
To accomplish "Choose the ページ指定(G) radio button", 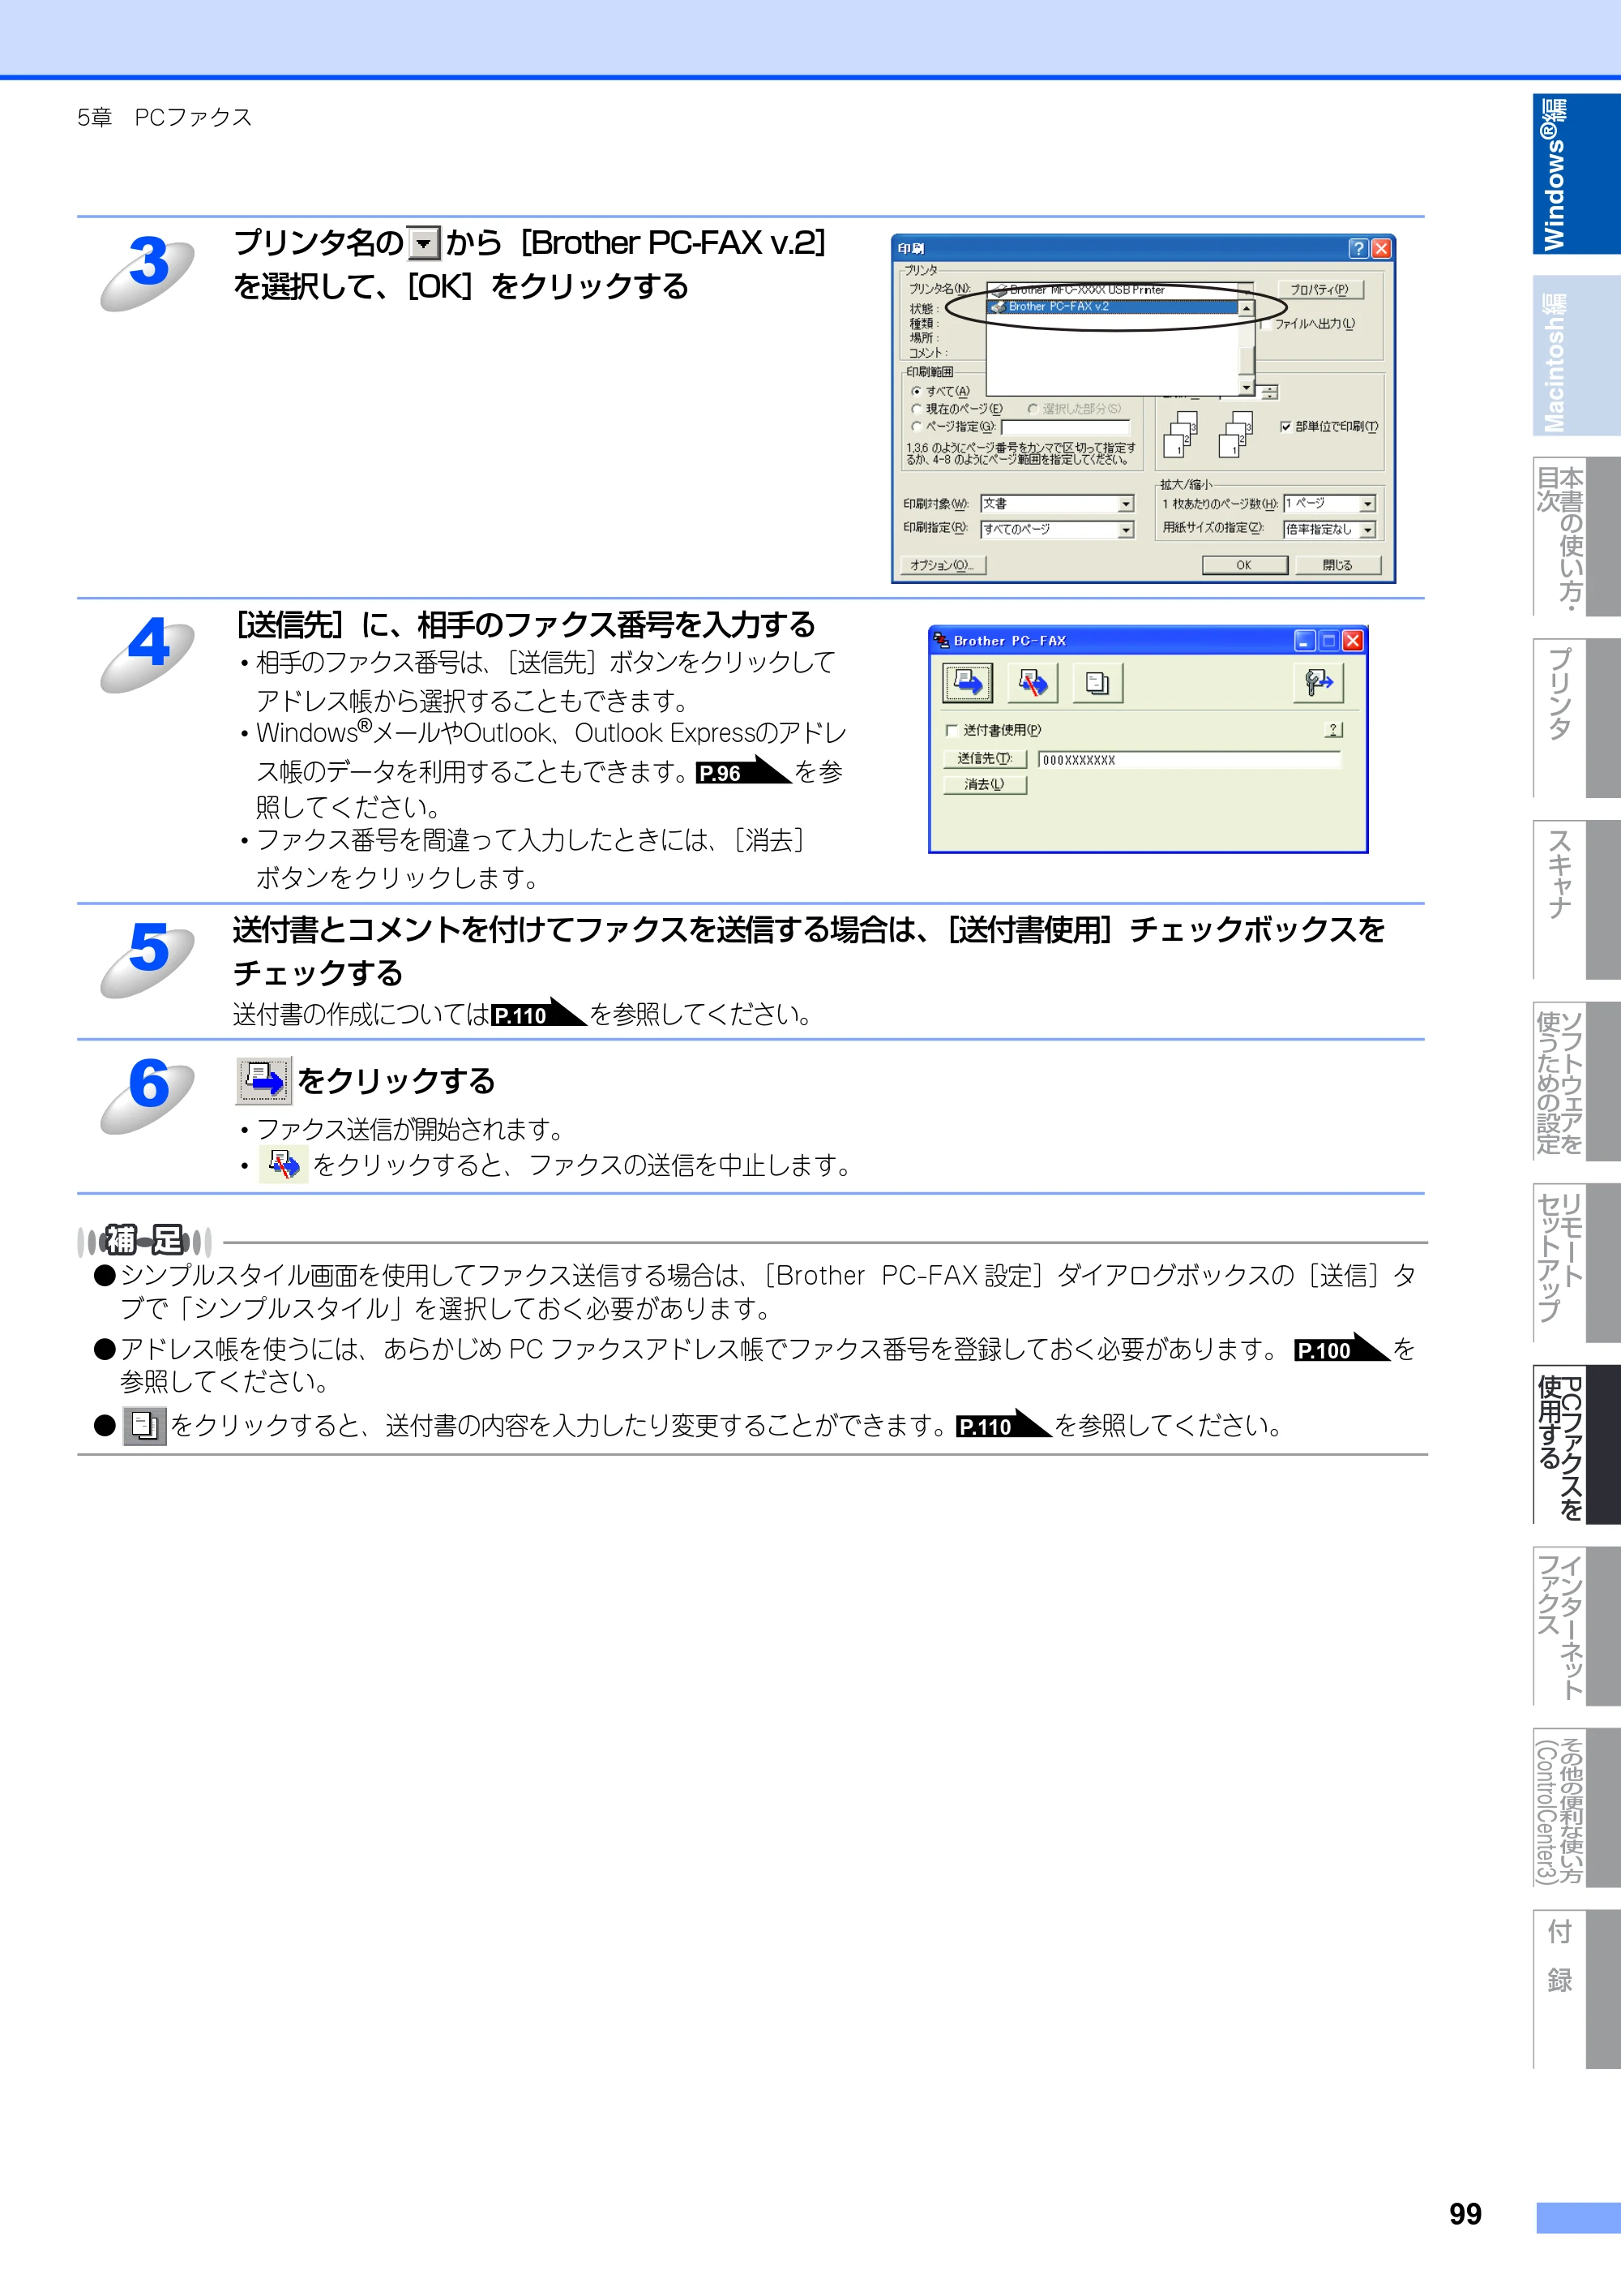I will point(915,427).
